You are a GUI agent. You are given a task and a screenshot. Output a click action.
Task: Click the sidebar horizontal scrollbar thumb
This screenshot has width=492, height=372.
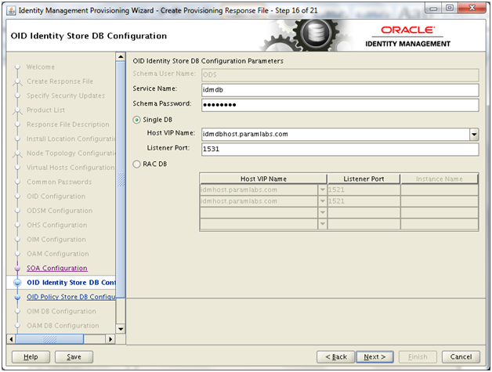point(49,339)
